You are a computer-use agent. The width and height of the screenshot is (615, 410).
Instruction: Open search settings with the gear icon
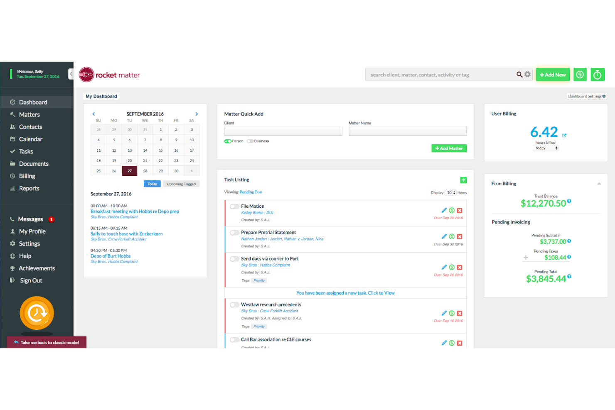(527, 74)
